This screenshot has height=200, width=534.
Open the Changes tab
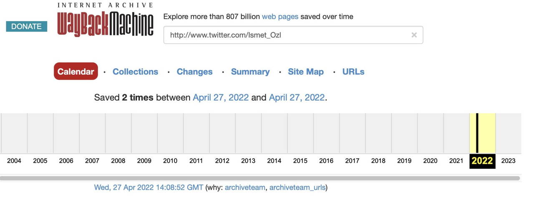tap(194, 72)
